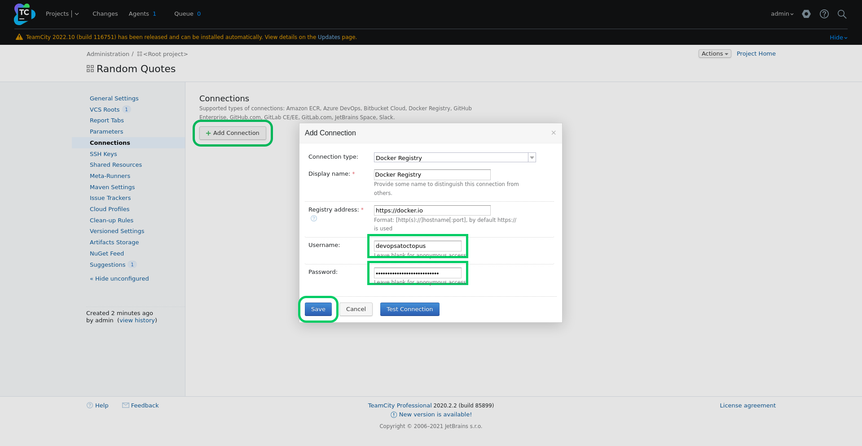This screenshot has width=862, height=446.
Task: Open the License agreement link
Action: click(748, 405)
